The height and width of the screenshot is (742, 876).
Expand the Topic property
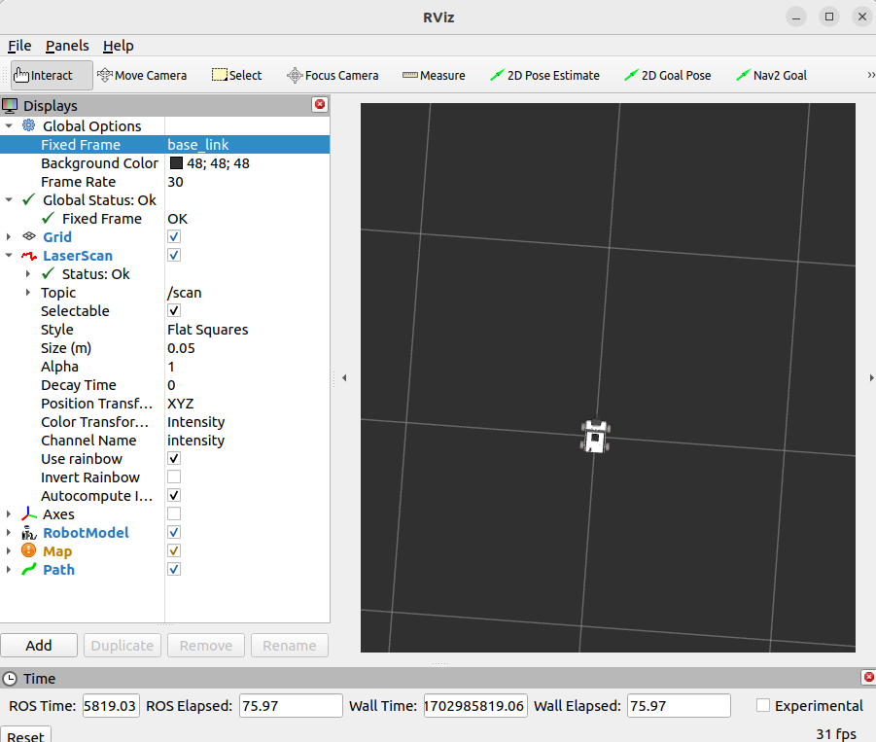coord(28,292)
